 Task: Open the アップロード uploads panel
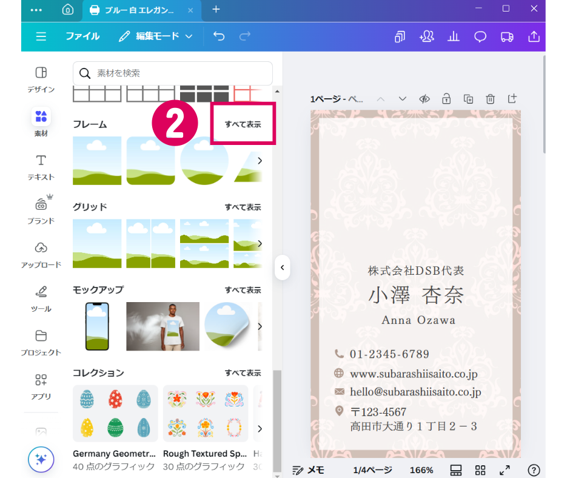click(x=41, y=254)
